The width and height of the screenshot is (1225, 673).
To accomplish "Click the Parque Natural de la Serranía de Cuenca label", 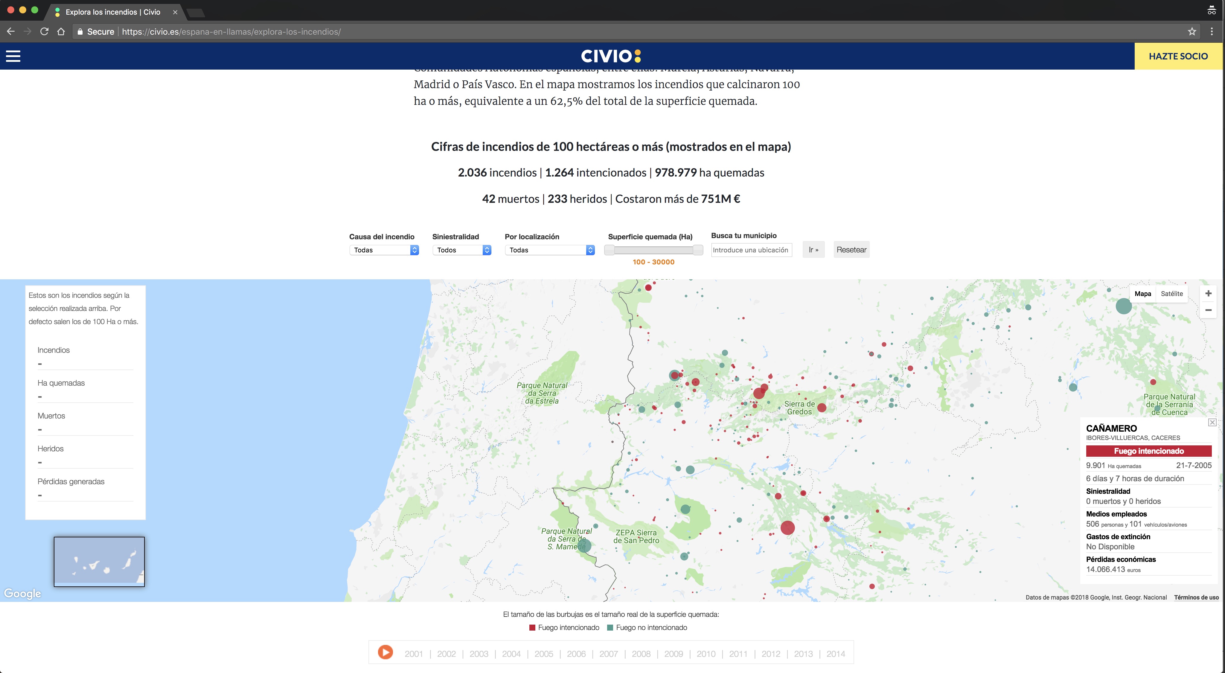I will point(1169,404).
